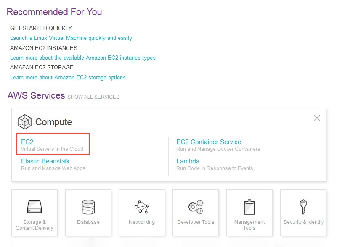Select the Database cylinder icon
The height and width of the screenshot is (247, 337).
coord(88,207)
